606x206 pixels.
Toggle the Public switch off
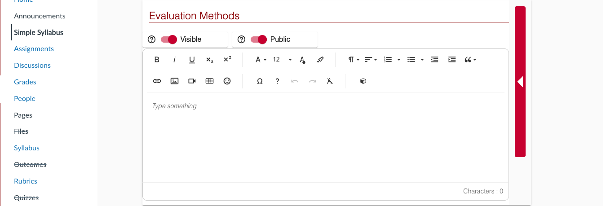pyautogui.click(x=259, y=39)
